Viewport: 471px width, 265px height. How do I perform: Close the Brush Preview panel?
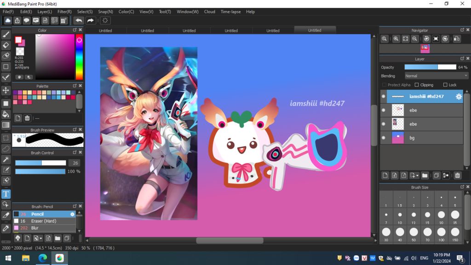80,129
